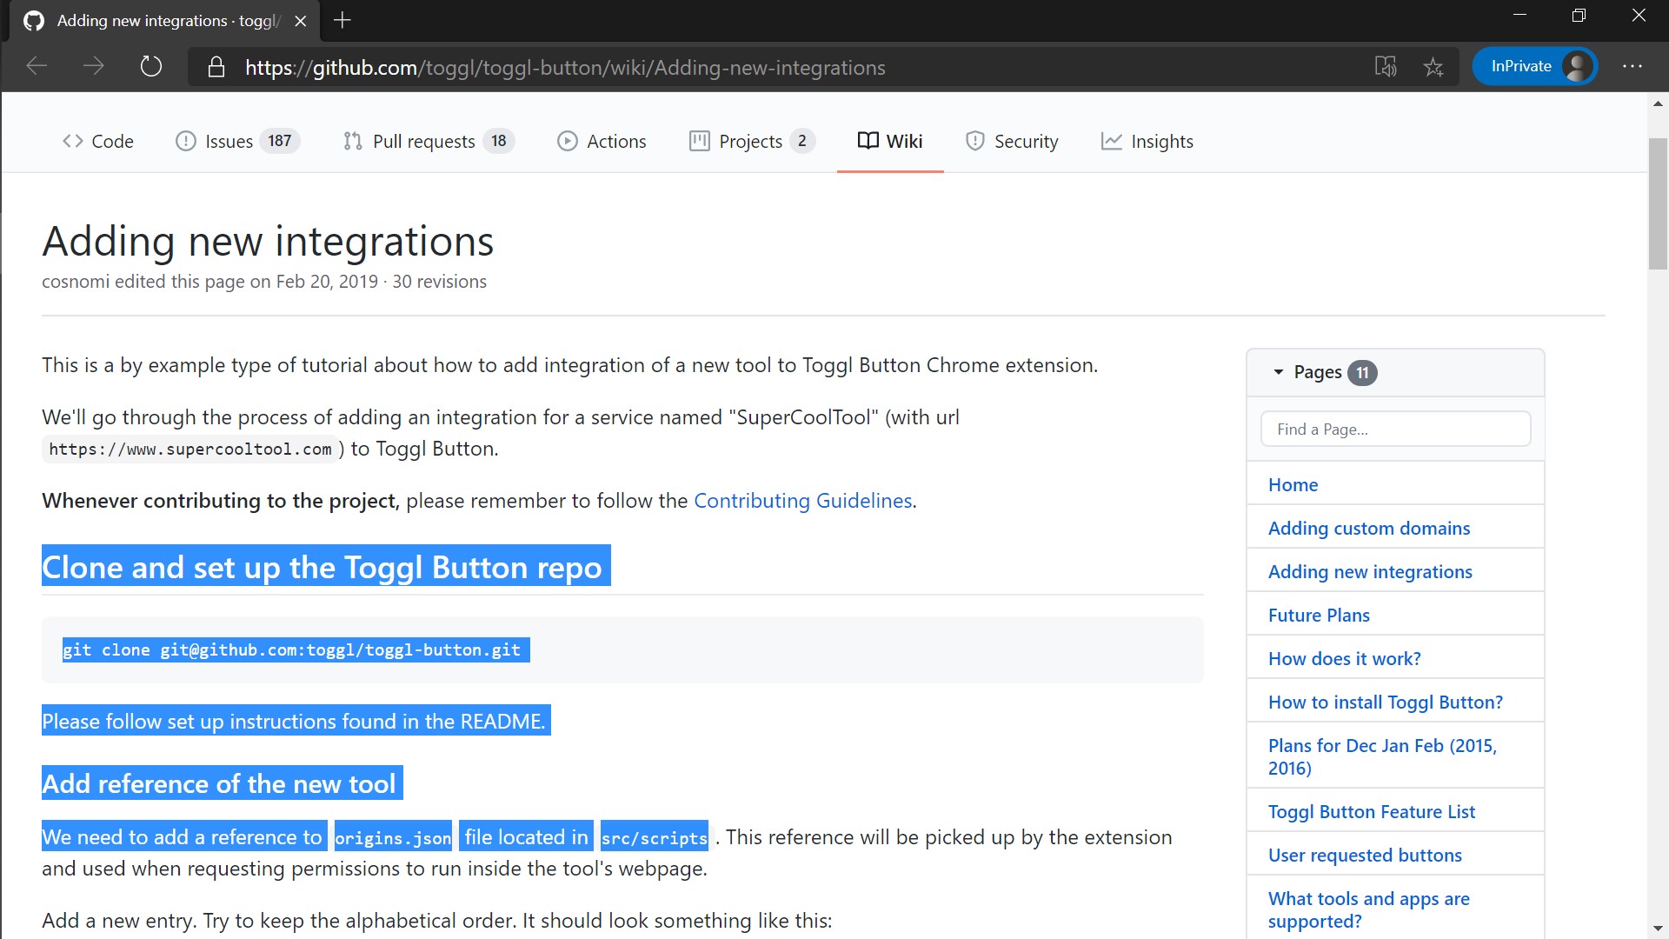Open Projects using its board icon
1669x939 pixels.
point(701,141)
